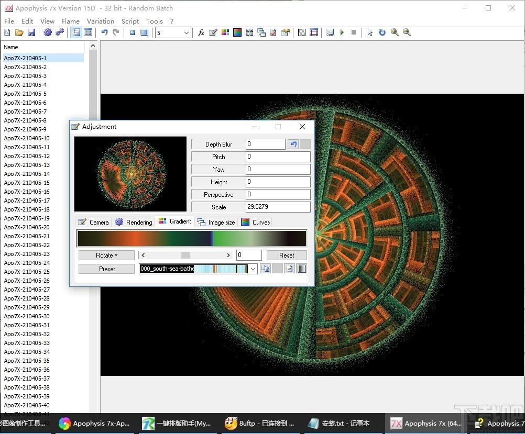Click the reset location toolbar icon

click(133, 32)
